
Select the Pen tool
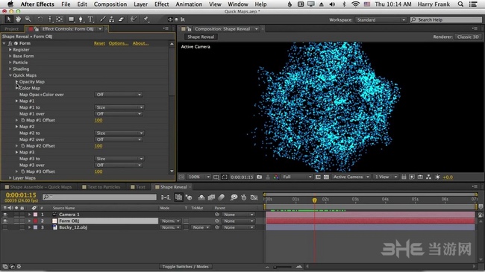coord(81,19)
